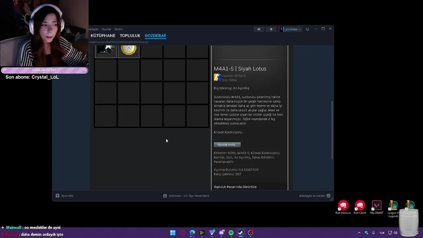Select the GOZDEBAE profile tab
Image resolution: width=423 pixels, height=238 pixels.
[x=155, y=36]
